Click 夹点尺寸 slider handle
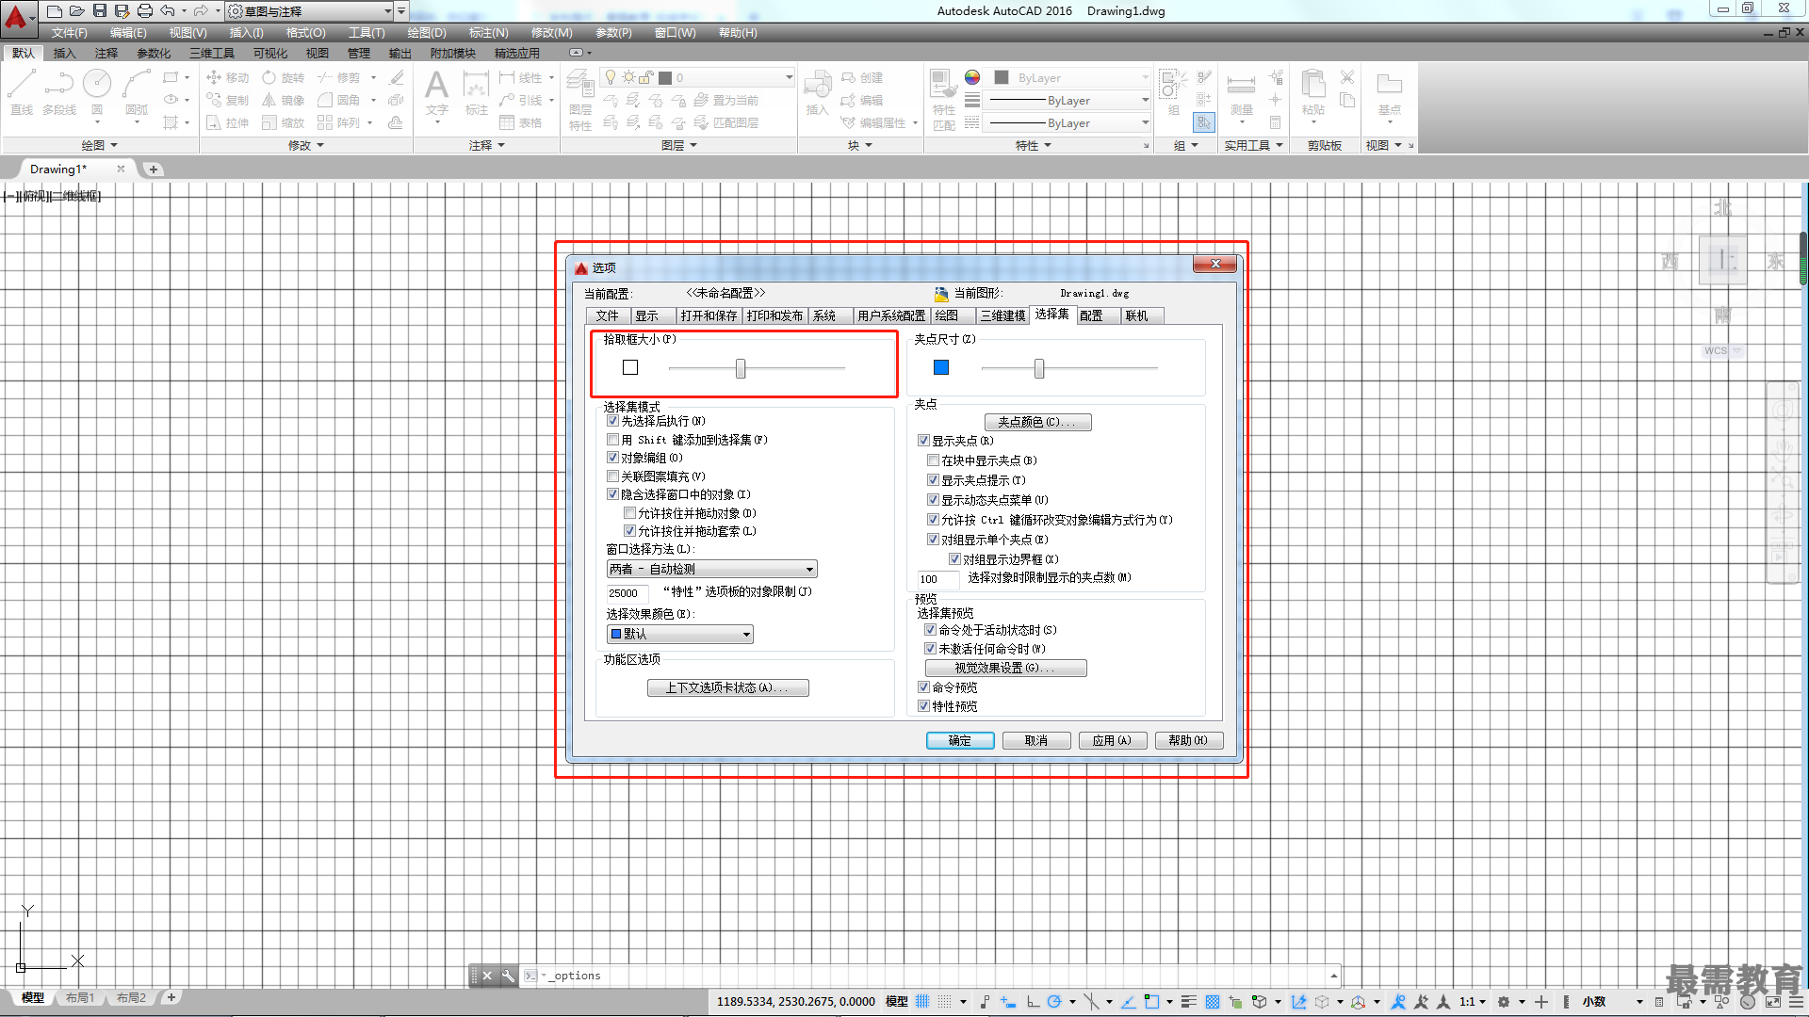Screen dimensions: 1809x1017 tap(1039, 368)
